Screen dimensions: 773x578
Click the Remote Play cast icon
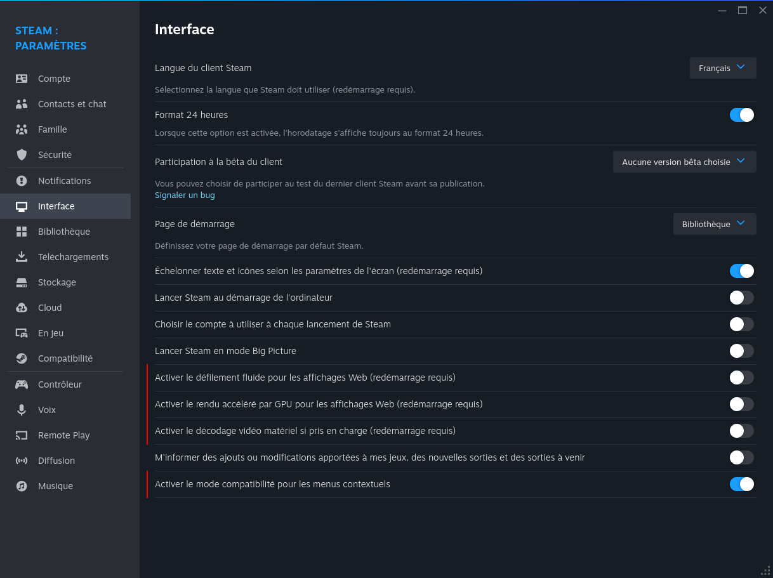(x=22, y=435)
